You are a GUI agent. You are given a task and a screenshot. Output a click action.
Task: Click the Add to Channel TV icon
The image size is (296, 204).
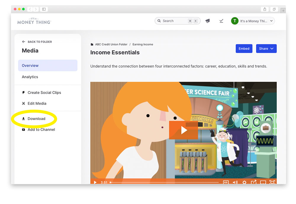(x=23, y=129)
